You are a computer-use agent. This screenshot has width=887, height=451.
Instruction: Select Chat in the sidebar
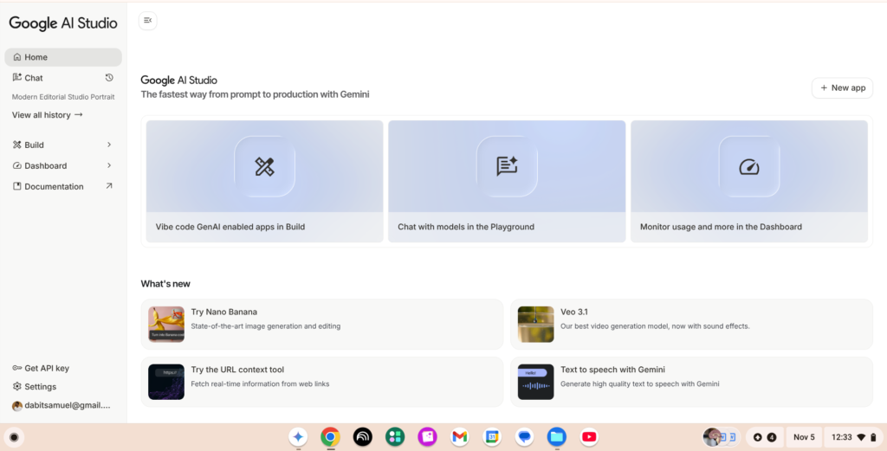click(x=34, y=78)
